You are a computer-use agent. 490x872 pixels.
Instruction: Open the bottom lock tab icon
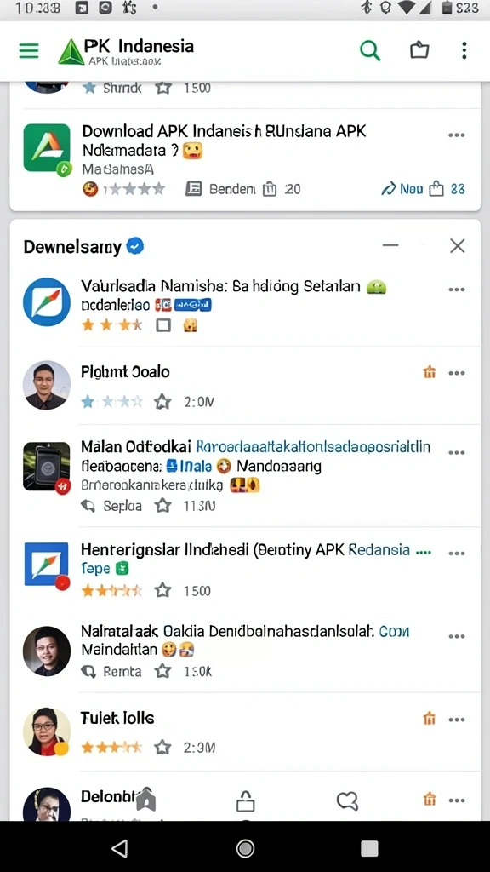coord(245,800)
